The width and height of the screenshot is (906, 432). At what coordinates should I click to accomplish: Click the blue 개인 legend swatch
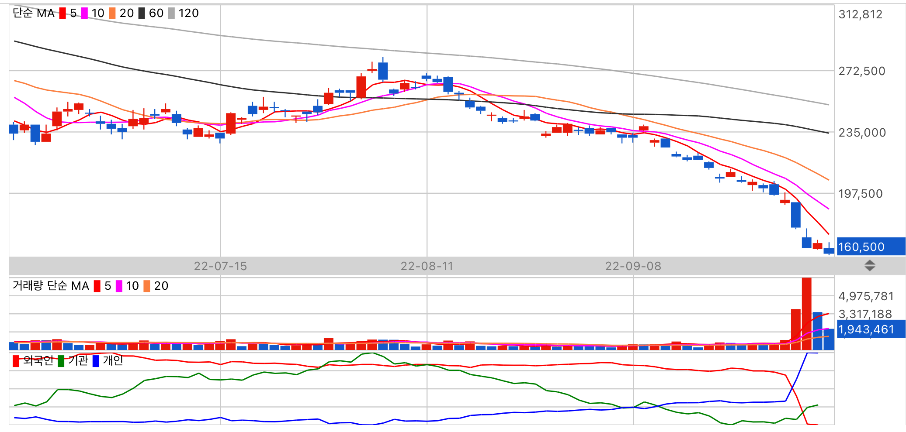[x=96, y=361]
